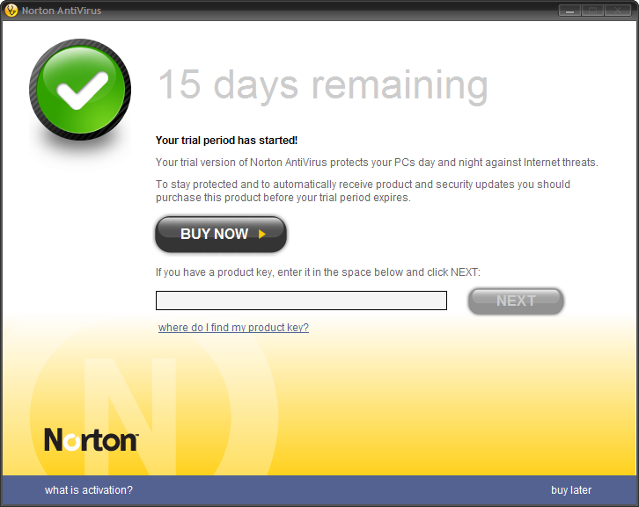Screen dimensions: 639x507
Task: Minimize the Norton AntiVirus window
Action: point(569,11)
